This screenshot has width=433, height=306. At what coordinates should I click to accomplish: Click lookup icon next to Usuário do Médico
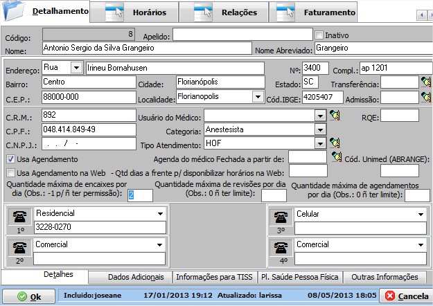(x=335, y=115)
